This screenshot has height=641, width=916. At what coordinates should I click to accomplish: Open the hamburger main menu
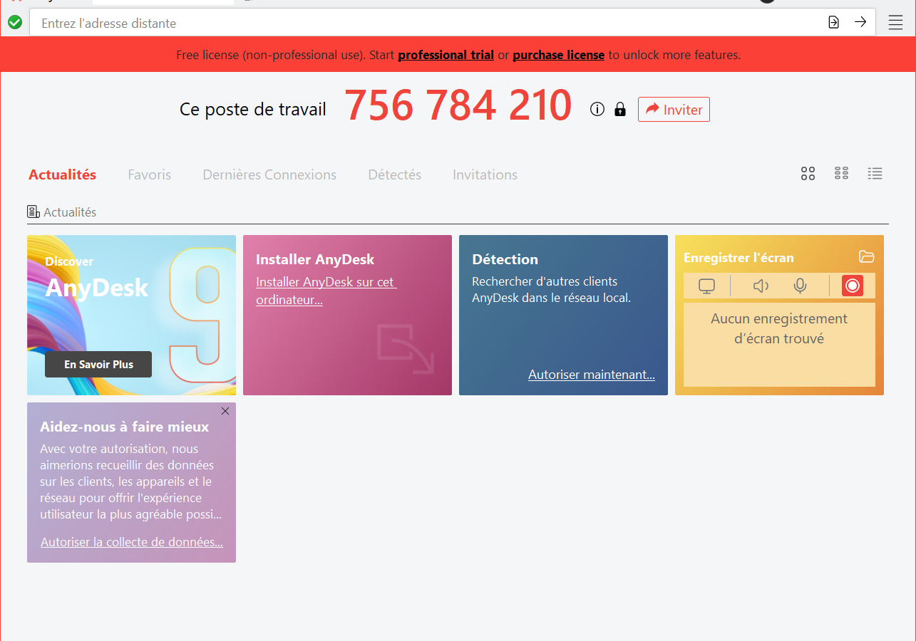(896, 23)
